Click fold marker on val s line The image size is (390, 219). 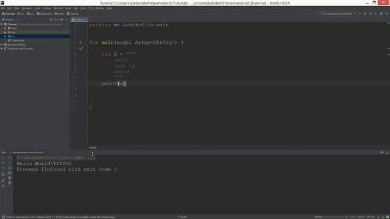[87, 54]
